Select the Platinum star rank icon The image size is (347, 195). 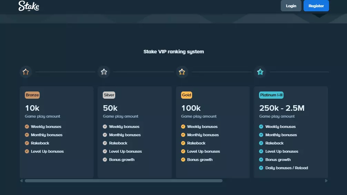click(x=260, y=72)
